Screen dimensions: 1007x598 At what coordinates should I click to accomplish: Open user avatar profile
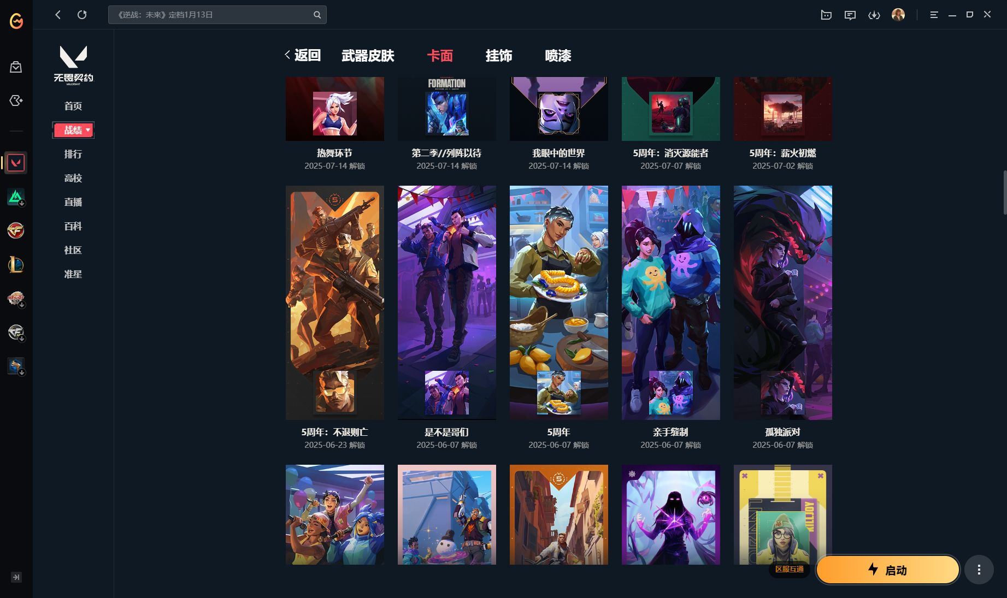898,15
